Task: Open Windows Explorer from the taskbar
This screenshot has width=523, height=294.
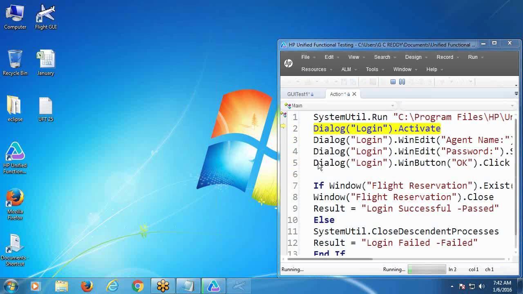Action: [x=61, y=286]
